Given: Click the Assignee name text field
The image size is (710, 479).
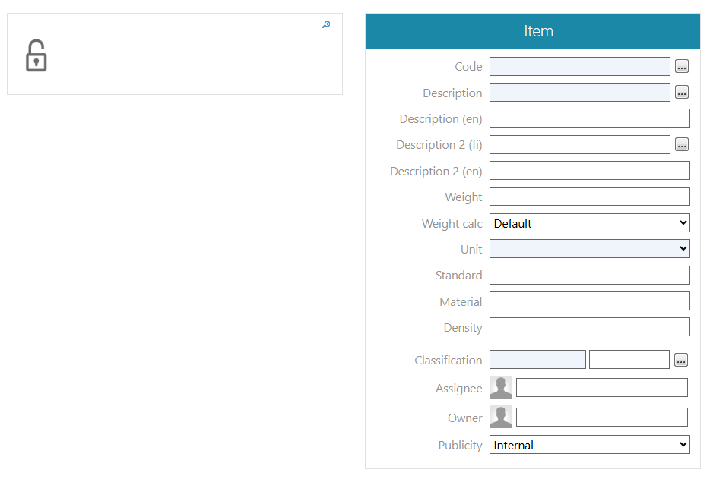Looking at the screenshot, I should (601, 388).
